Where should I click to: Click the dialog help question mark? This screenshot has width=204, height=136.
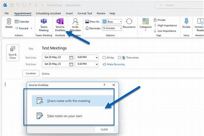(104, 85)
